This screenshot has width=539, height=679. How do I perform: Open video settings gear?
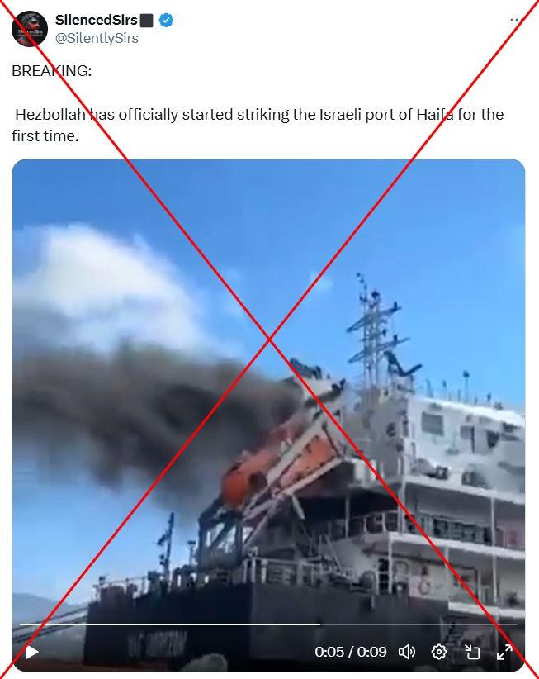pyautogui.click(x=438, y=651)
